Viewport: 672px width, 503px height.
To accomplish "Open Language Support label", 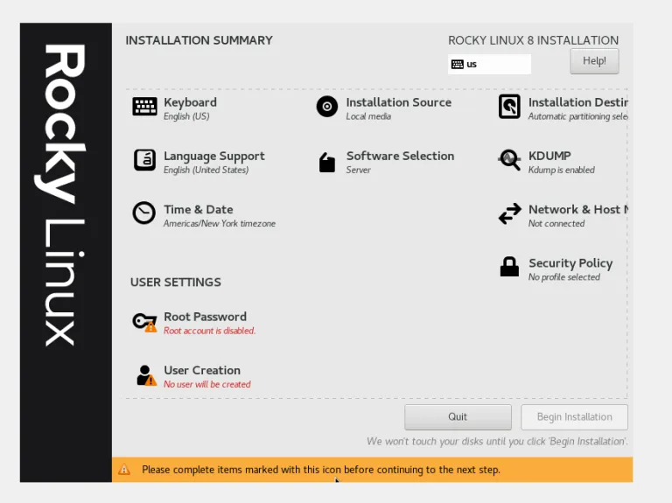I will (214, 156).
